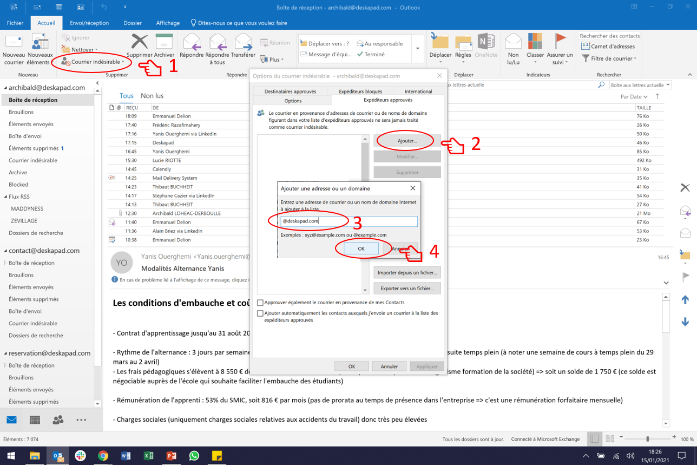
Task: Switch to Destinataires approuvés tab in dialog
Action: tap(290, 91)
